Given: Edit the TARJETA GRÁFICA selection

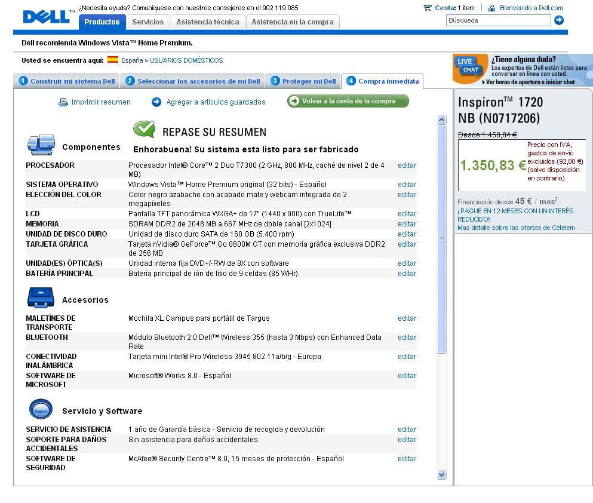Looking at the screenshot, I should click(x=407, y=244).
